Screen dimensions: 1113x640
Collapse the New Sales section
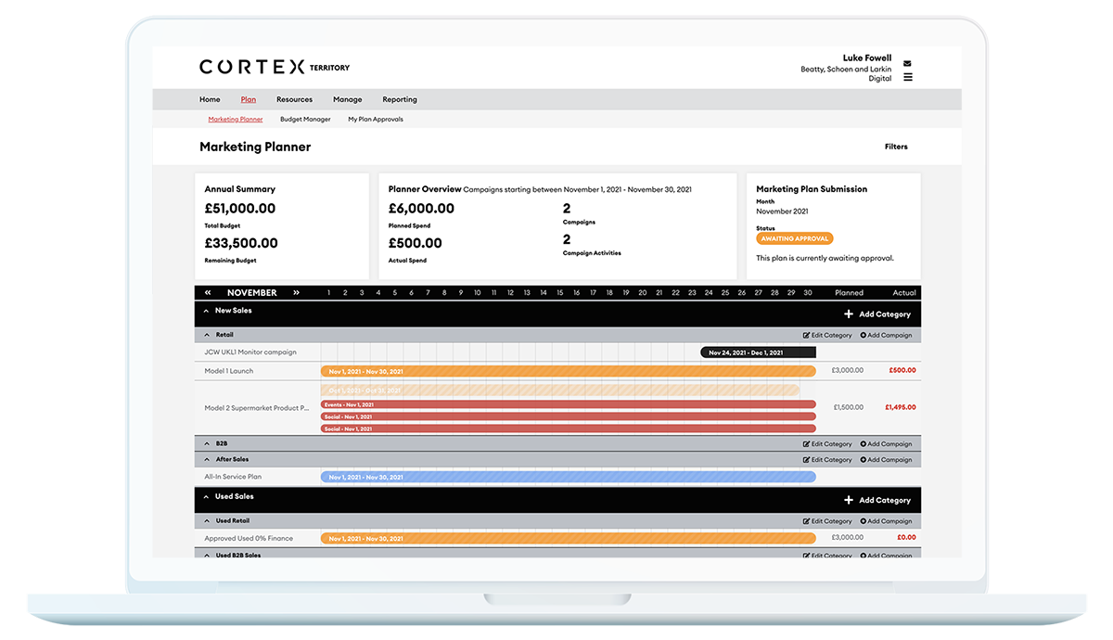(x=206, y=312)
